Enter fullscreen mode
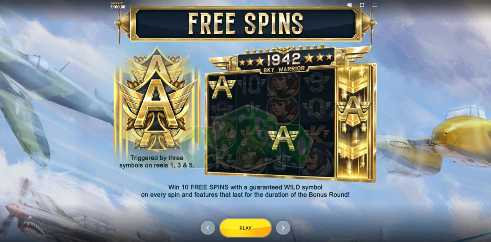Image resolution: width=491 pixels, height=242 pixels. pos(362,5)
